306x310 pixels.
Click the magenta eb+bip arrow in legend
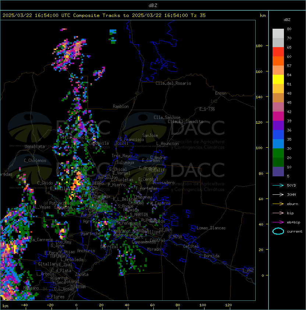278,222
